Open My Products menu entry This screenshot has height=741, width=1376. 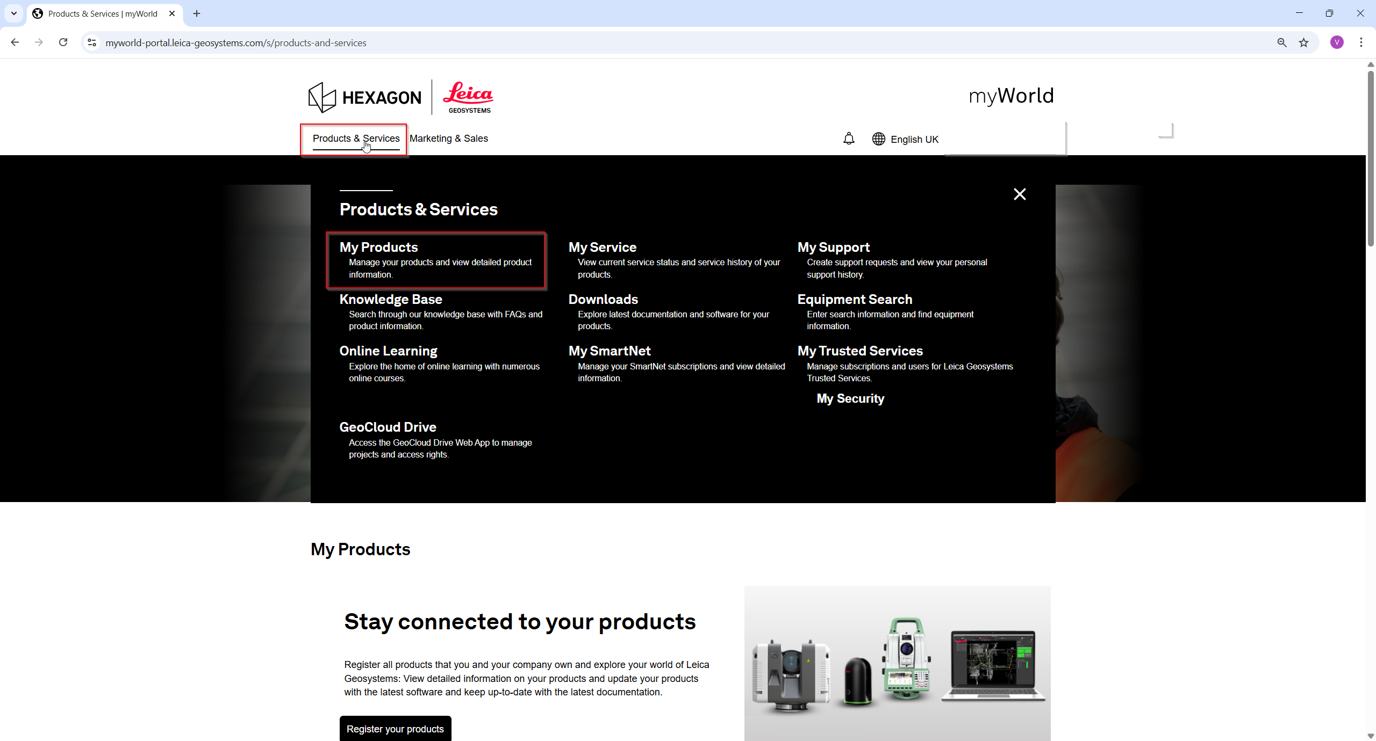(378, 248)
